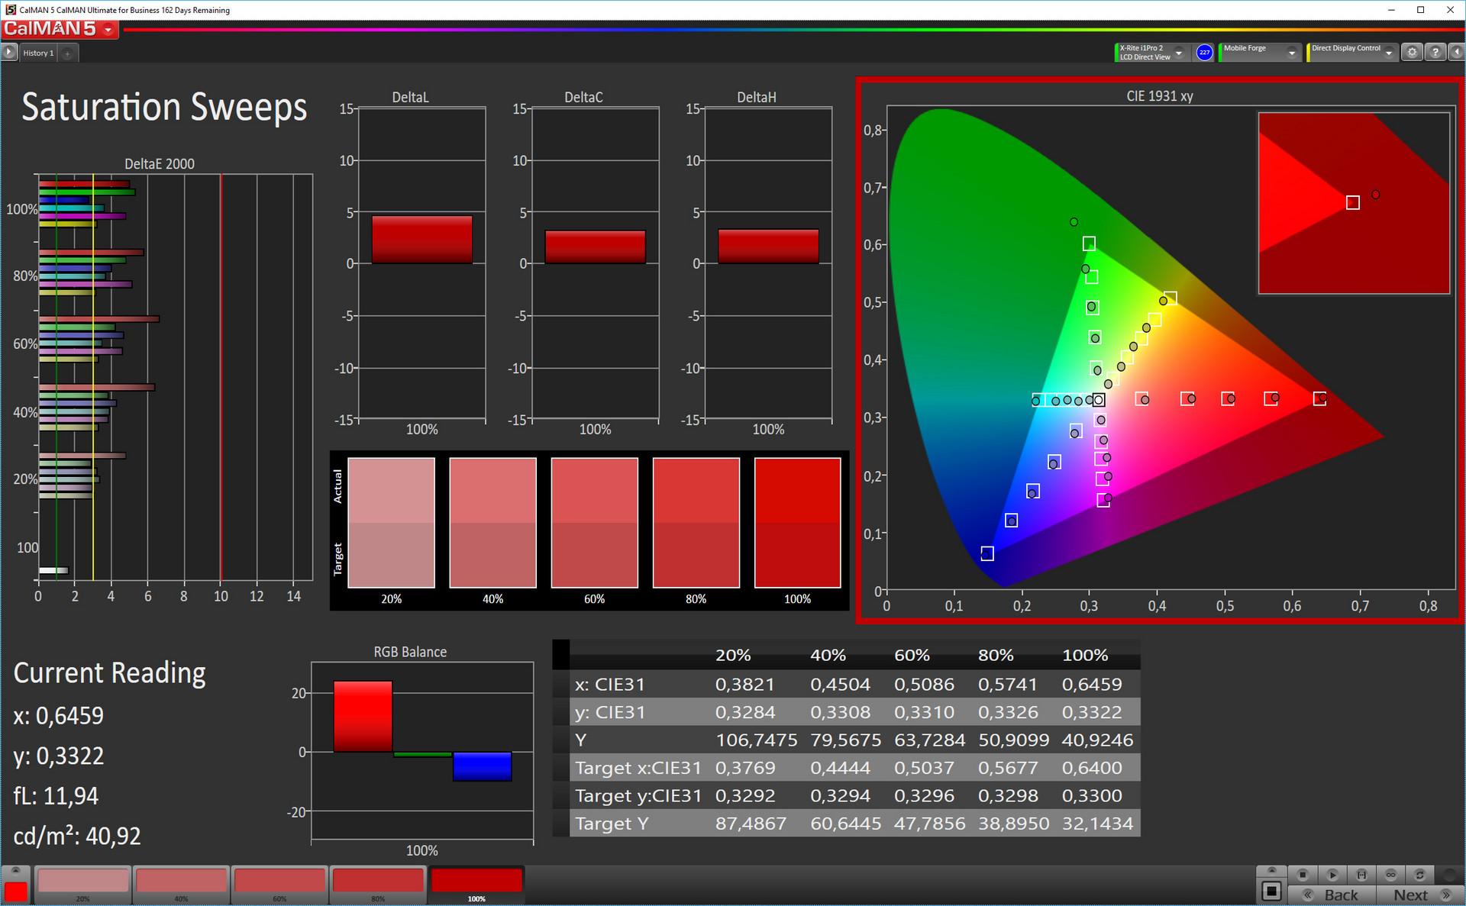Click the continuous read infinity icon
The width and height of the screenshot is (1466, 906).
pos(1390,875)
